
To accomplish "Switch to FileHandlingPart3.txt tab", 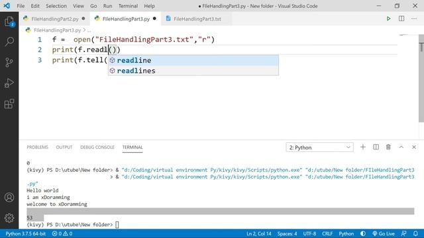I will tap(197, 19).
